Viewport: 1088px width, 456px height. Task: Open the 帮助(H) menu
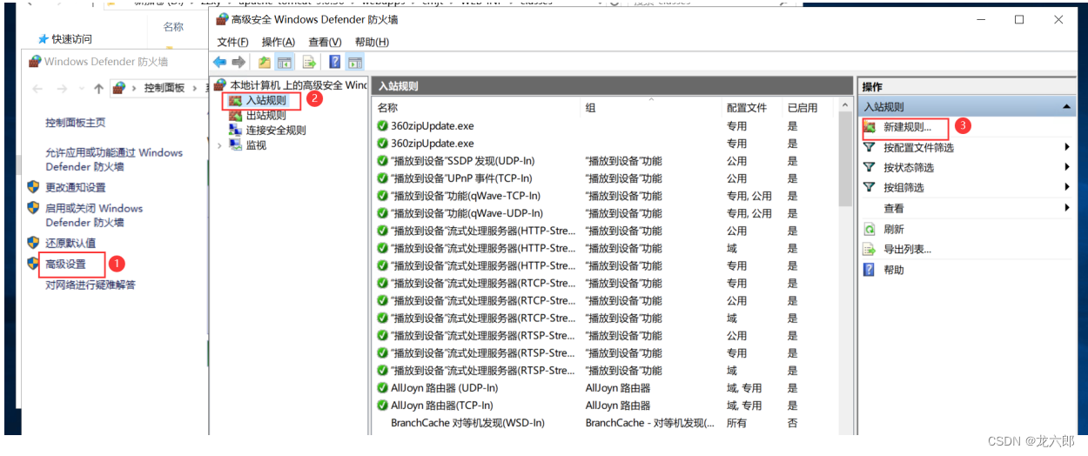[372, 42]
